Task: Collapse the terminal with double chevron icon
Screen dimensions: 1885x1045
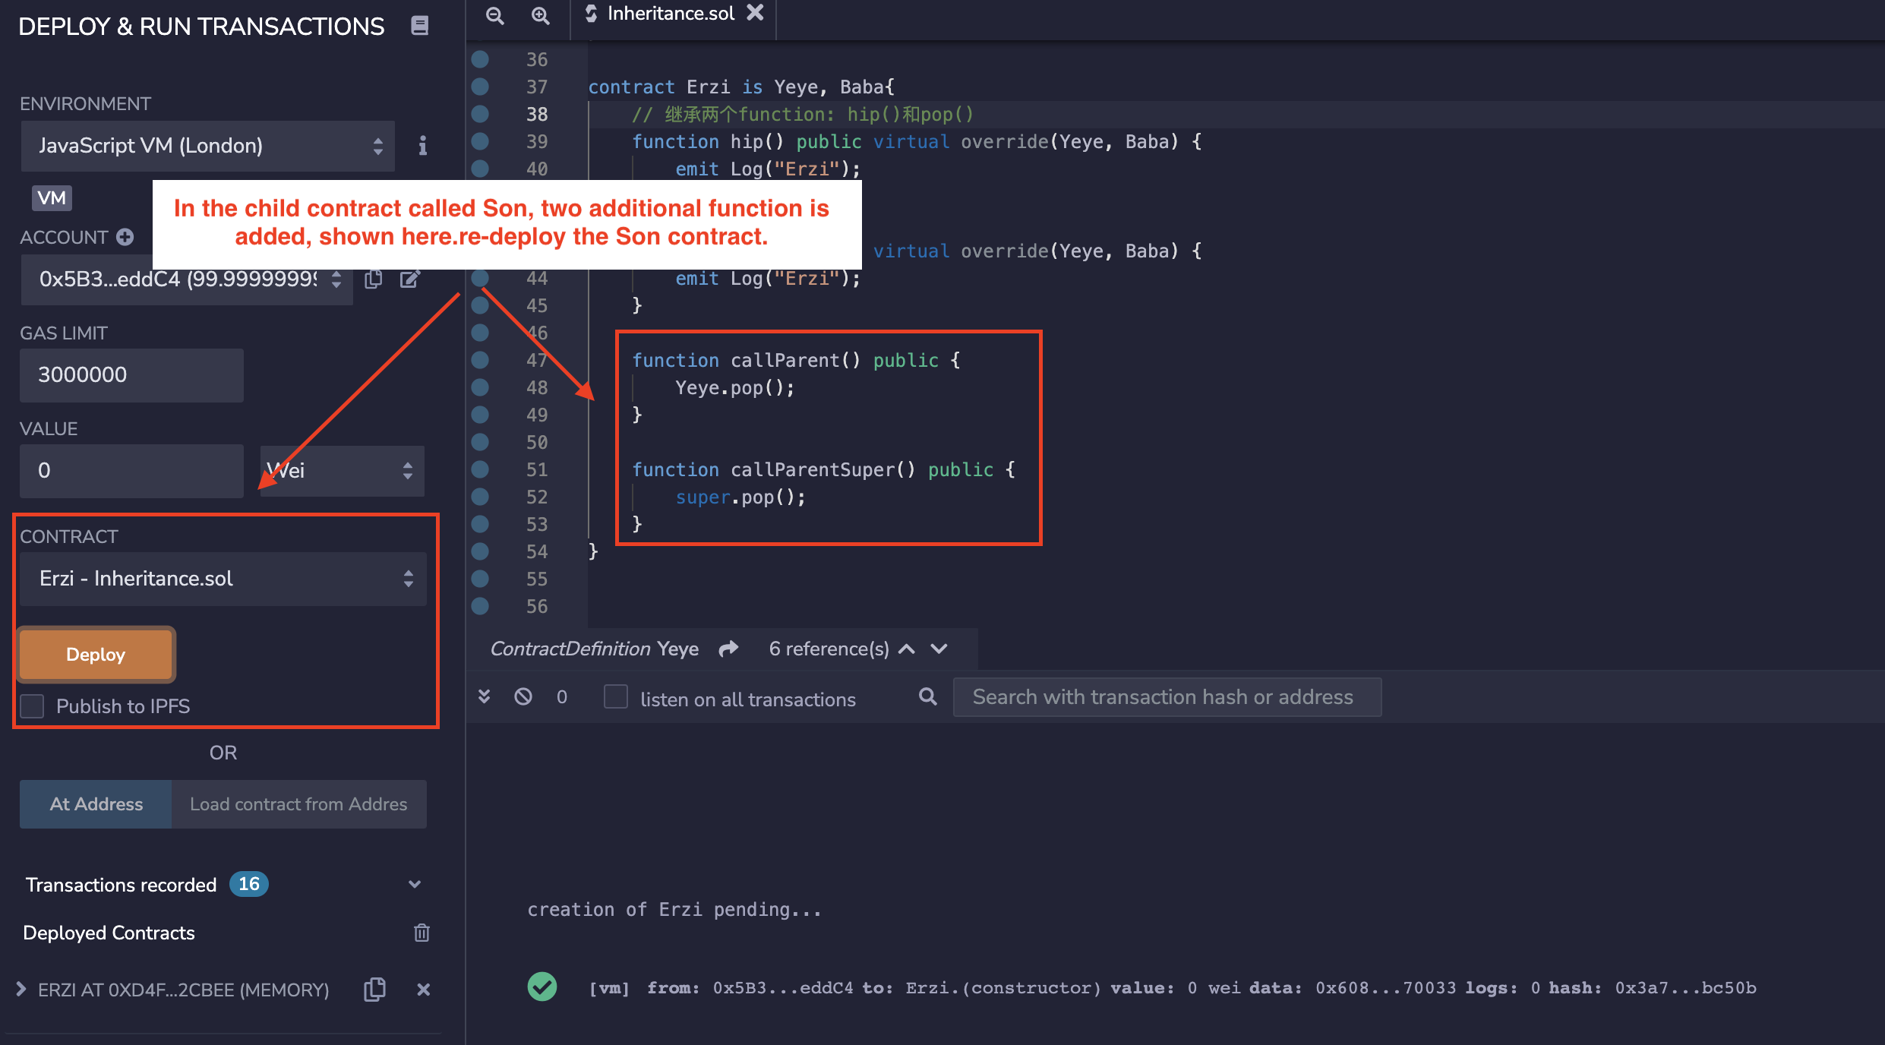Action: coord(485,696)
